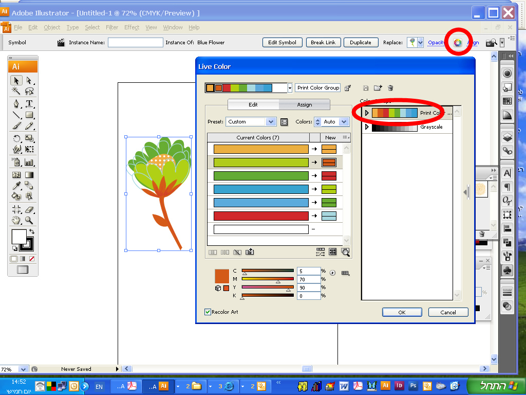Open the zoom level 72% dropdown

click(x=23, y=369)
